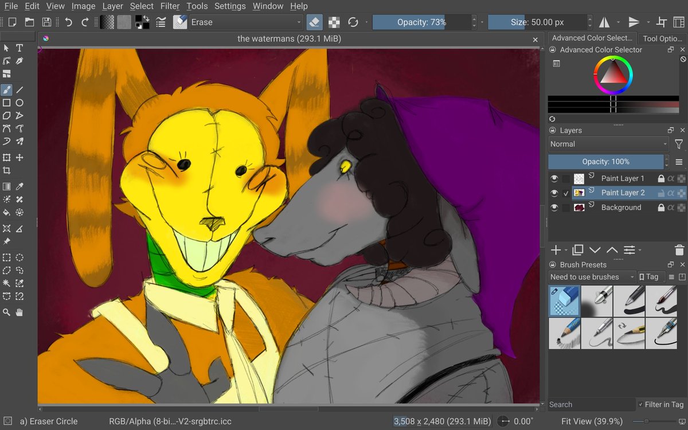The height and width of the screenshot is (430, 688).
Task: Expand the add layer dropdown arrow
Action: [566, 251]
